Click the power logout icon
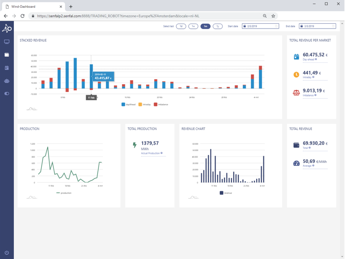 pos(7,253)
